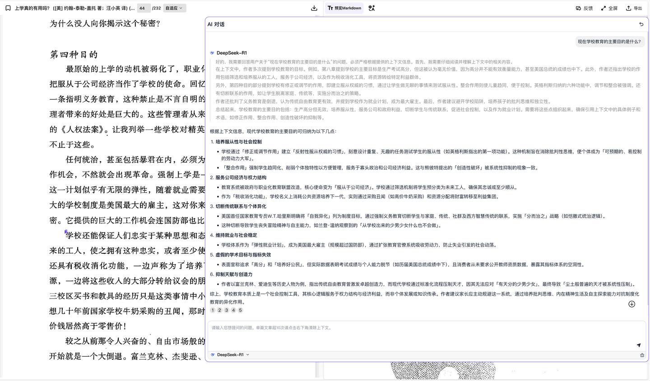The image size is (650, 381).
Task: Click the bookmark icon beside the book title
Action: (x=8, y=8)
